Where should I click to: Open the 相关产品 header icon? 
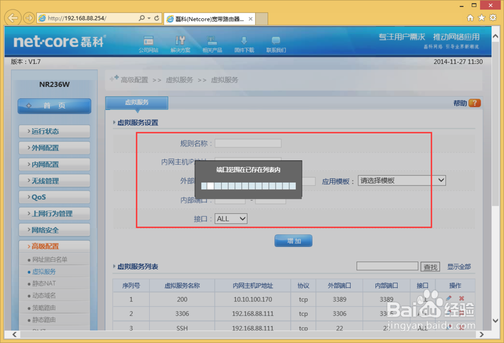212,44
